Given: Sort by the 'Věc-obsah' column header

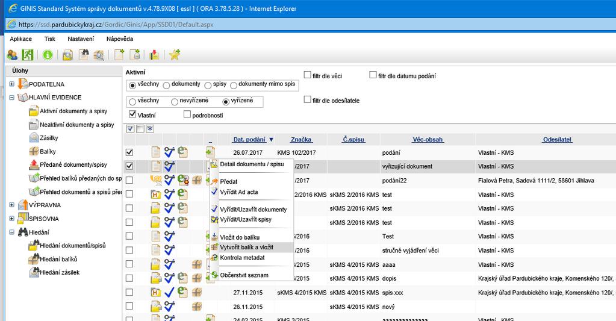Looking at the screenshot, I should click(x=428, y=140).
